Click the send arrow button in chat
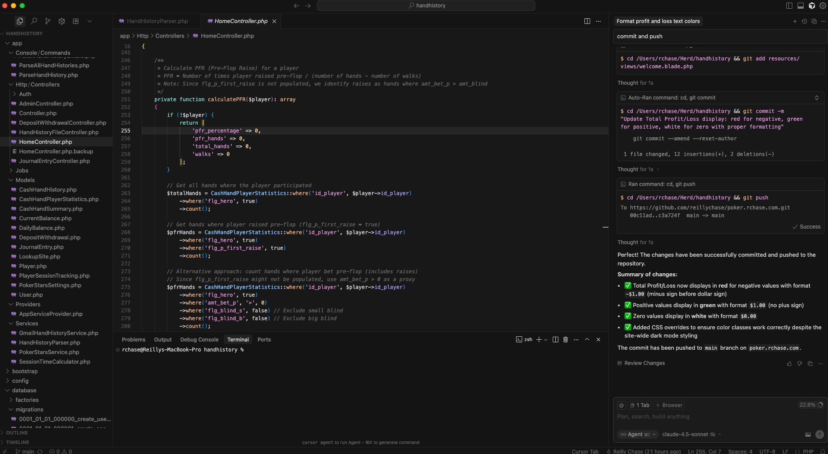 point(819,434)
